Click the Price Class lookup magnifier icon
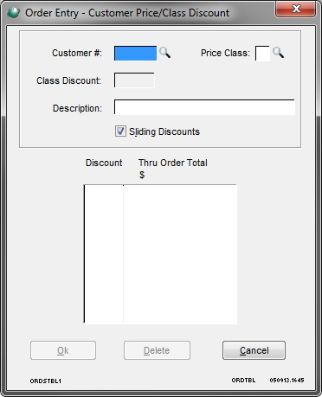 tap(278, 53)
